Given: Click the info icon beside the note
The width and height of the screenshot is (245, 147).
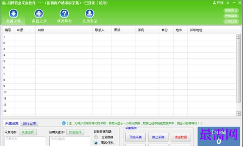Looking at the screenshot, I should coord(64,123).
